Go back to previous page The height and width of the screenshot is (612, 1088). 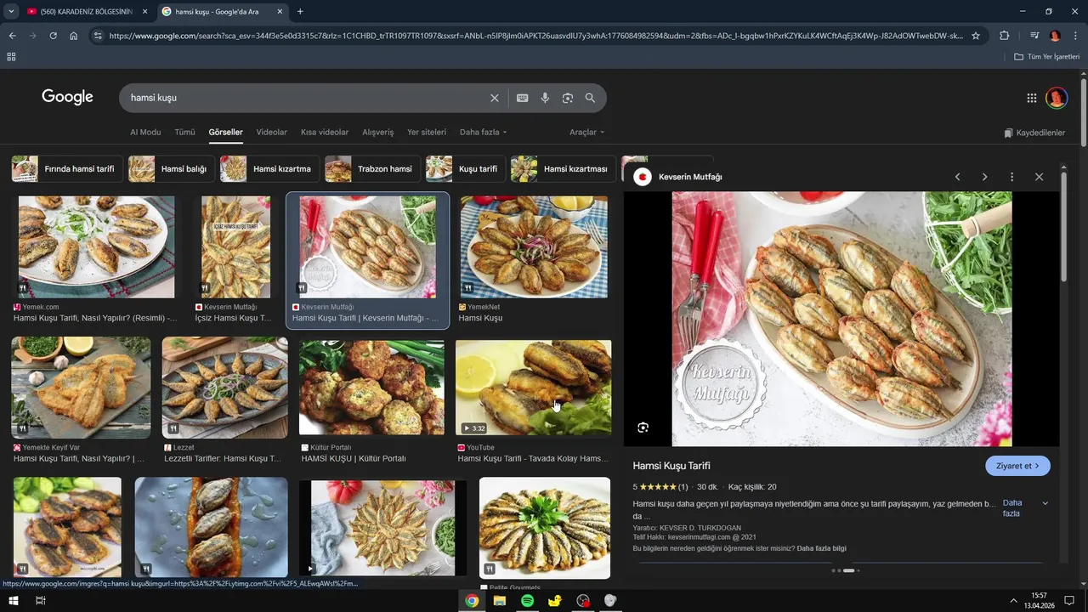click(12, 36)
